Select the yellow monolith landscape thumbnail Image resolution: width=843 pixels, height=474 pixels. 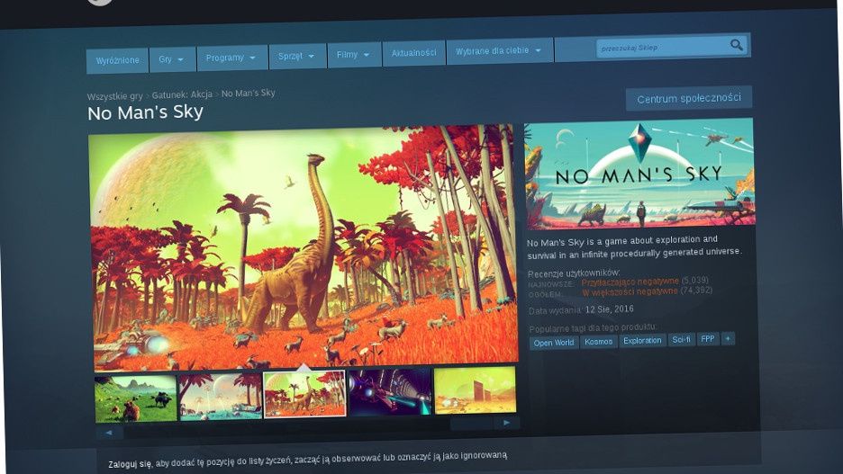tap(475, 389)
